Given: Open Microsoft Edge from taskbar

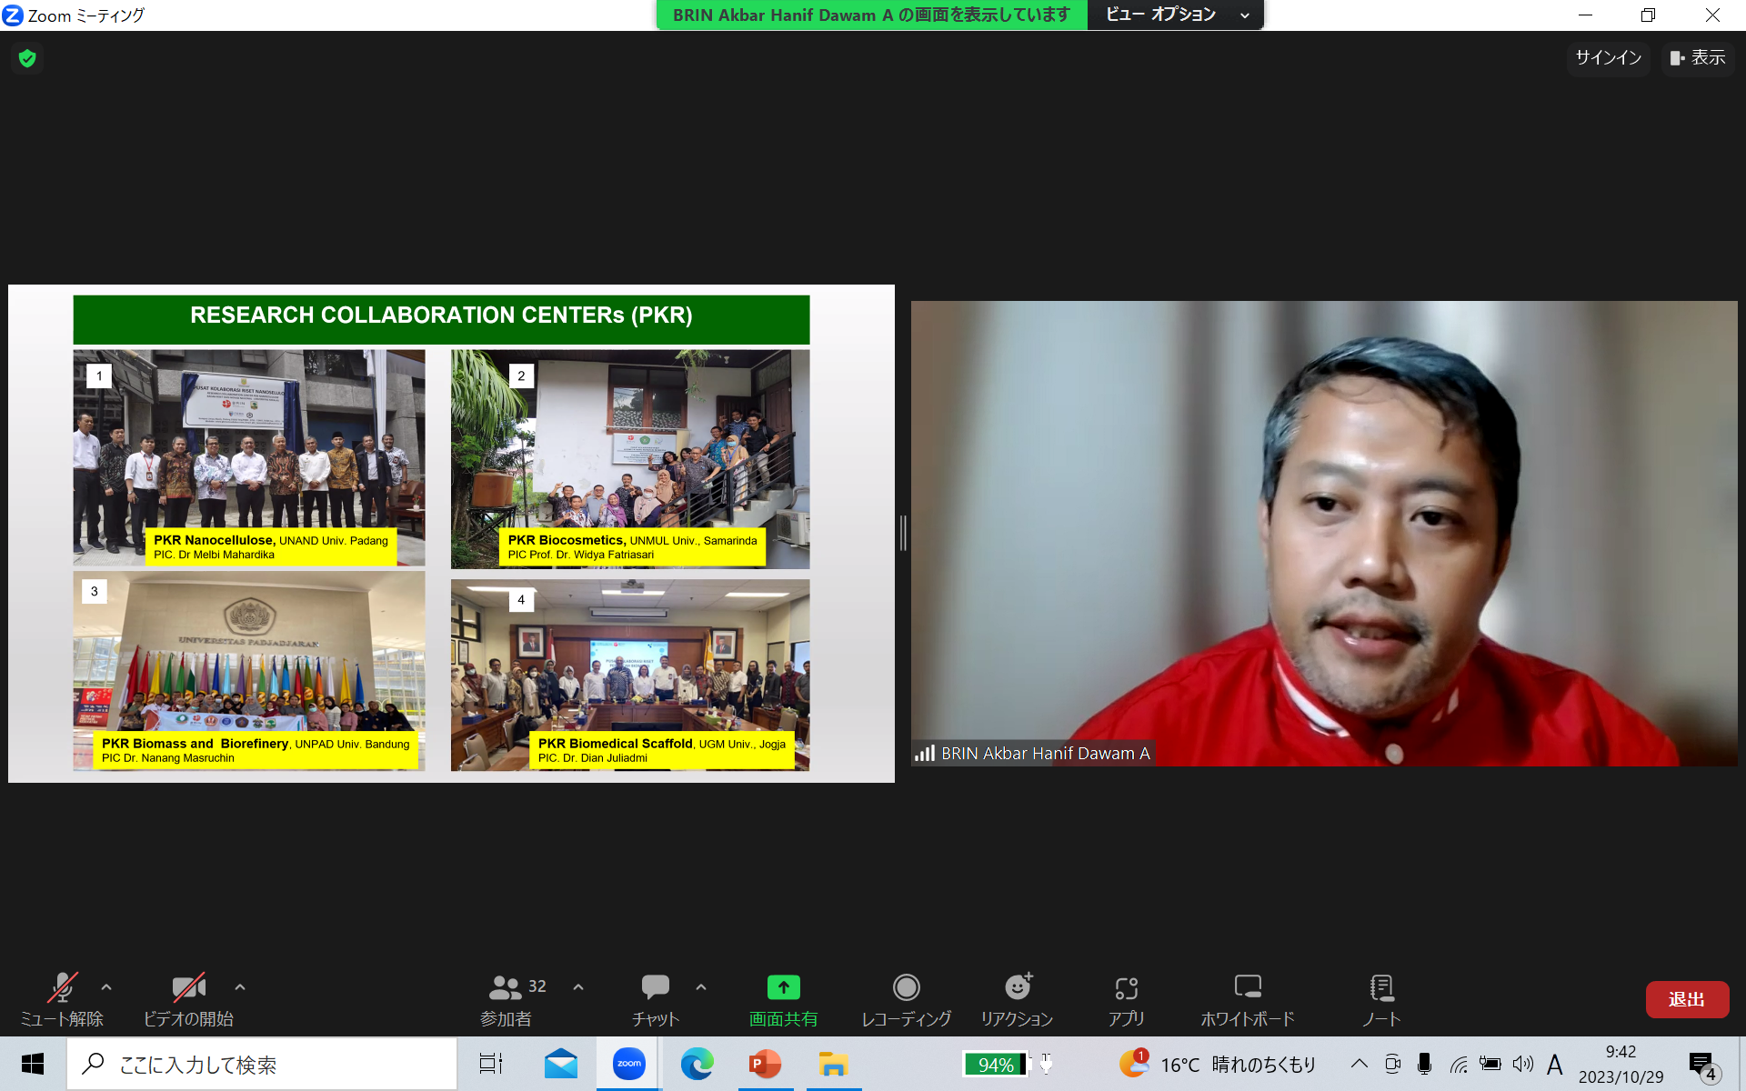Looking at the screenshot, I should (697, 1064).
